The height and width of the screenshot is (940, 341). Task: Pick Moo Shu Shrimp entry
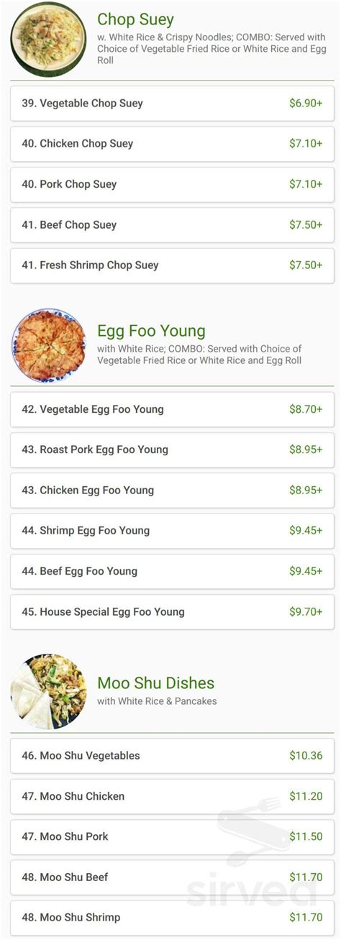(x=172, y=918)
